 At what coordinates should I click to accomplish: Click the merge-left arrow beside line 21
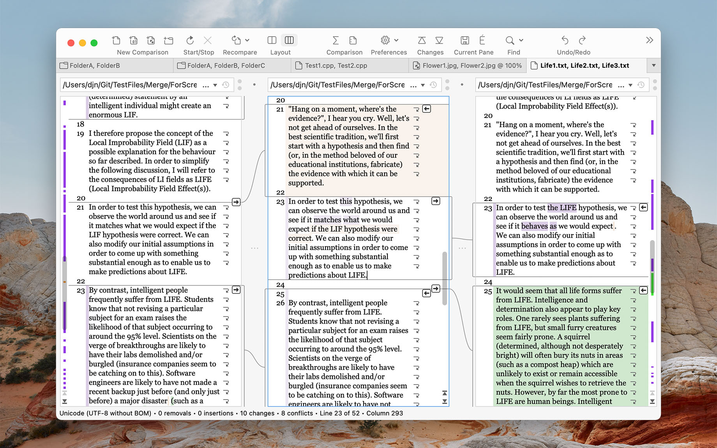(426, 109)
